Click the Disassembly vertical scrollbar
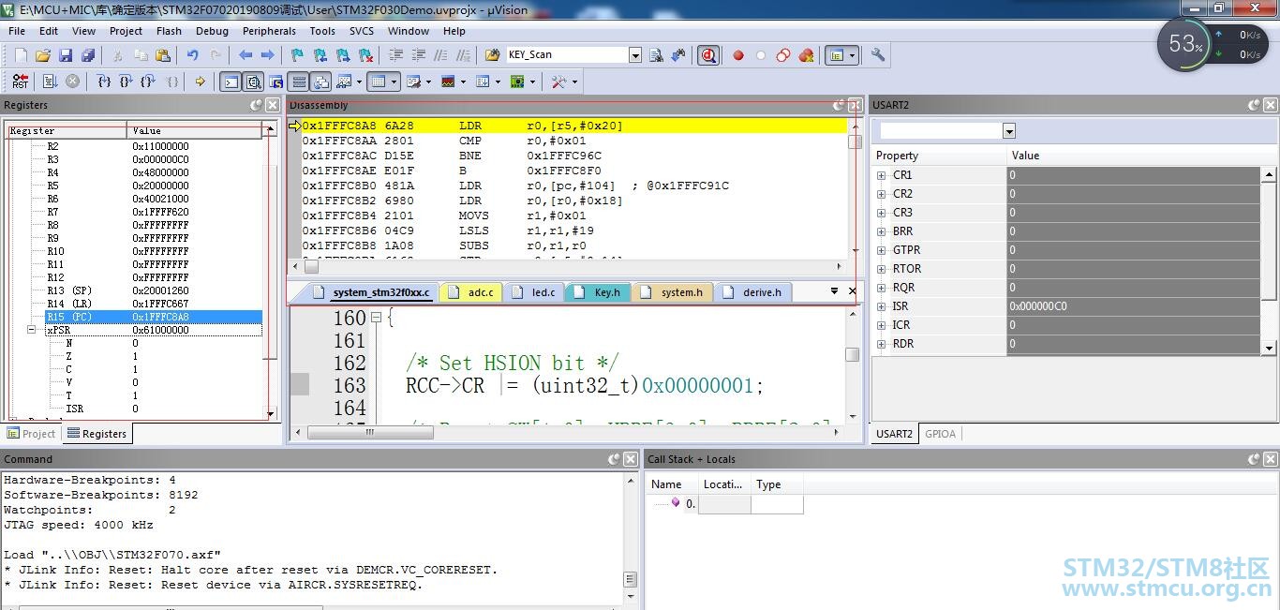 tap(855, 187)
